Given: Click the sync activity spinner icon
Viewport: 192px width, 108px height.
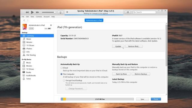Looking at the screenshot, I should pyautogui.click(x=67, y=12).
